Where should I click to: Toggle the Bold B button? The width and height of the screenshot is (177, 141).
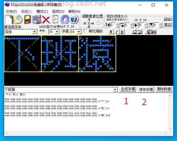[x=111, y=32]
